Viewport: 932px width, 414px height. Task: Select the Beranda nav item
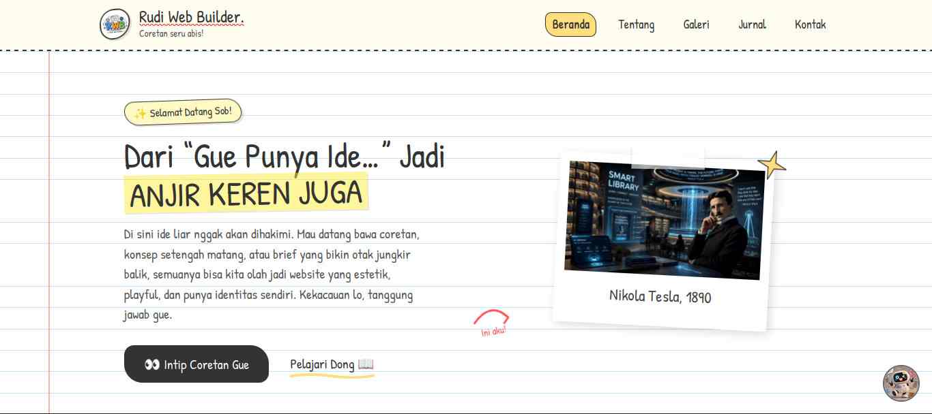click(570, 25)
